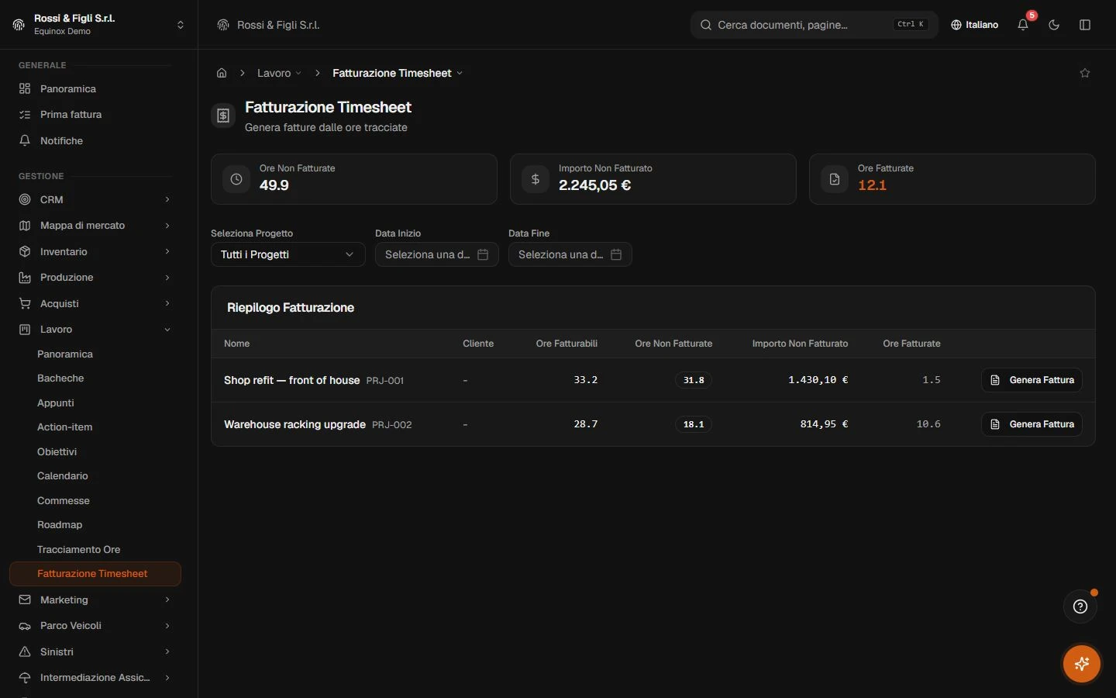Open calendar picker in Data Inizio field
This screenshot has width=1116, height=698.
tap(483, 254)
